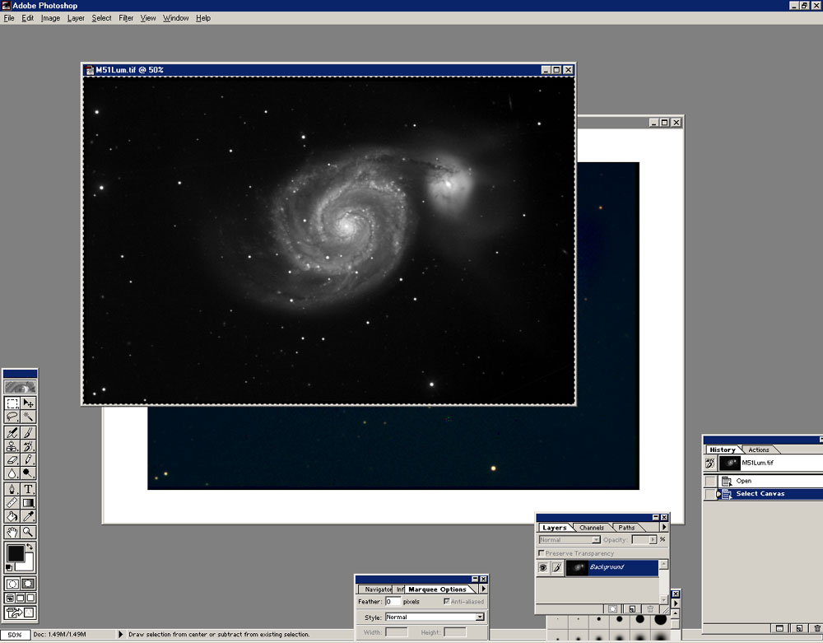Screen dimensions: 823x643
Task: Create new snapshot in History panel footer
Action: (x=780, y=628)
